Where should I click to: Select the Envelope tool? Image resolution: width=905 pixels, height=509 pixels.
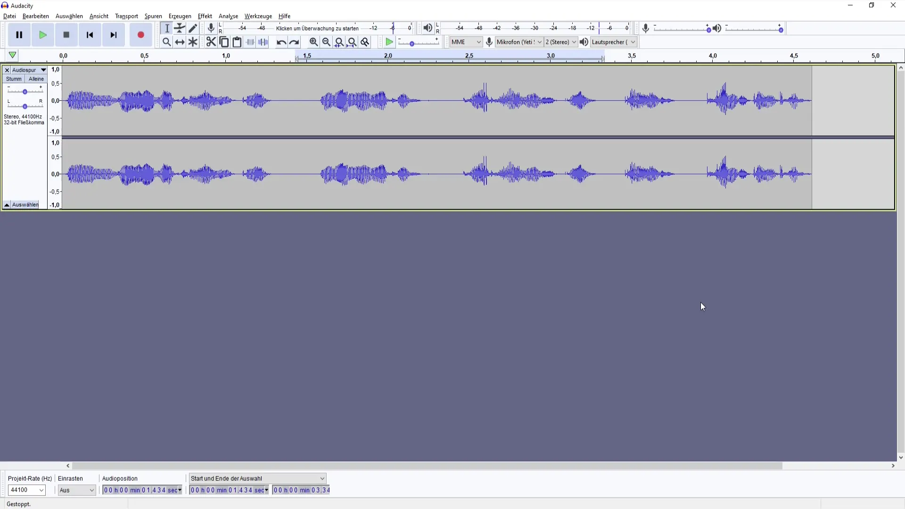pos(180,28)
